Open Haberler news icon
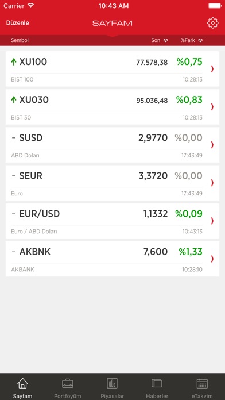The height and width of the screenshot is (400, 225). pos(157,383)
